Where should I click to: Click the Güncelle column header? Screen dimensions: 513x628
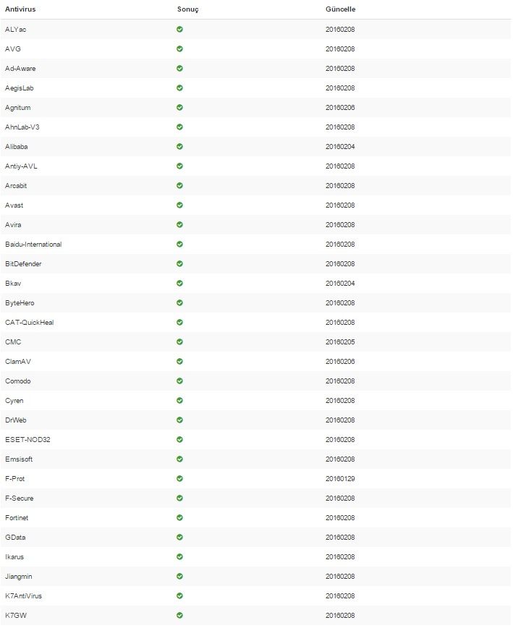tap(340, 9)
